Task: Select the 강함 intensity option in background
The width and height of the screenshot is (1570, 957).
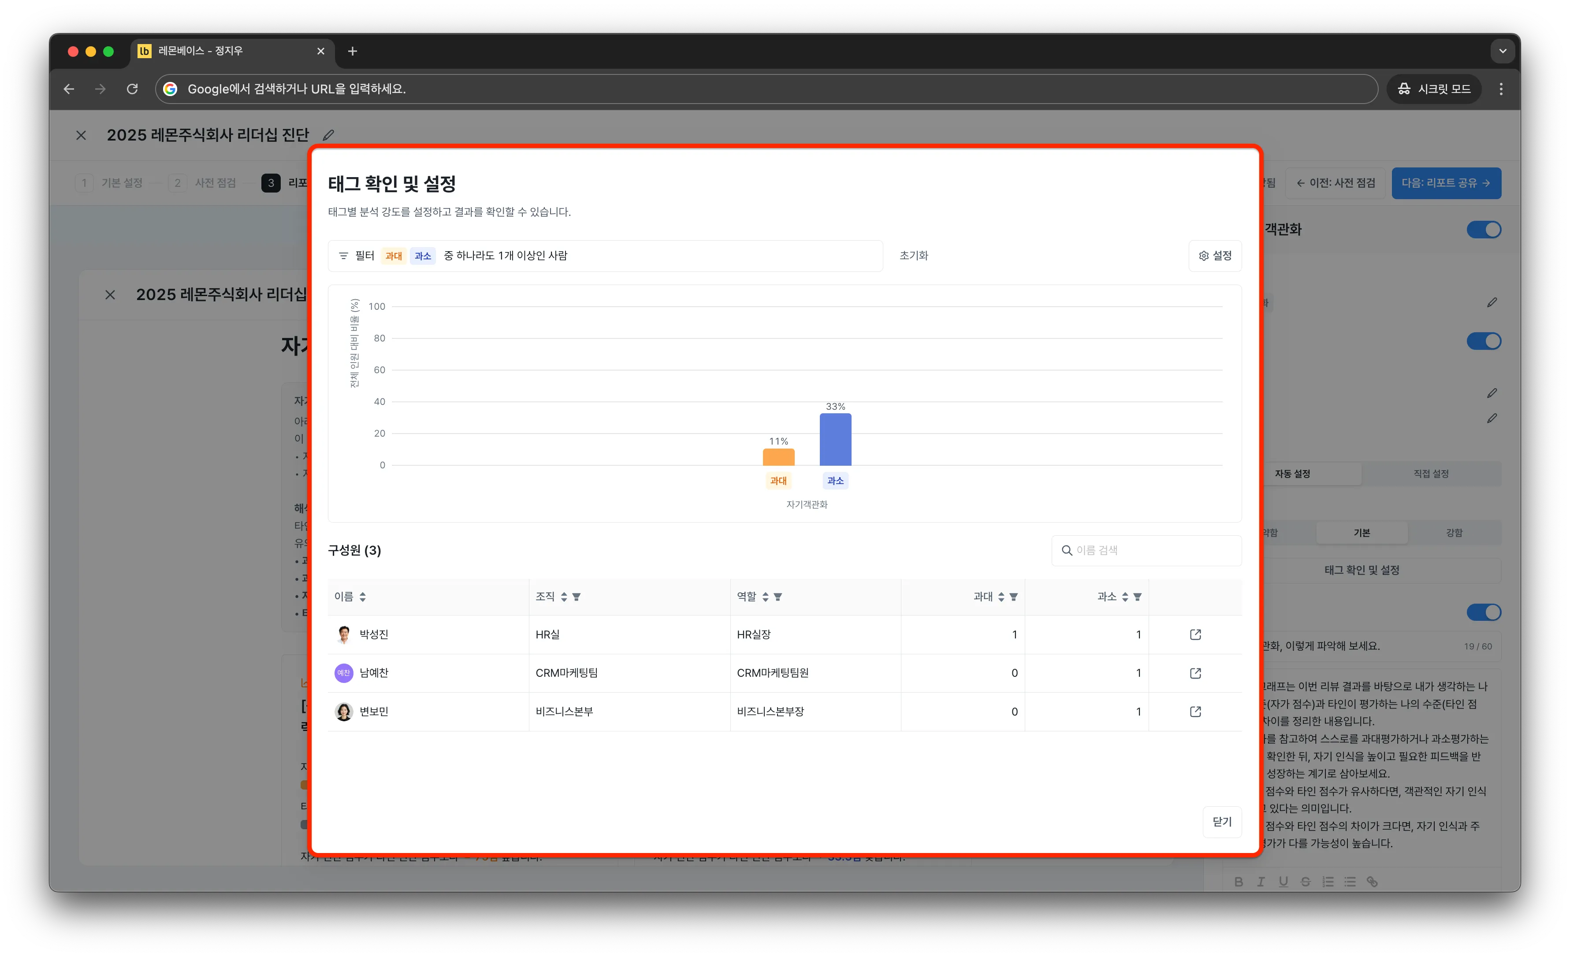Action: [x=1453, y=533]
